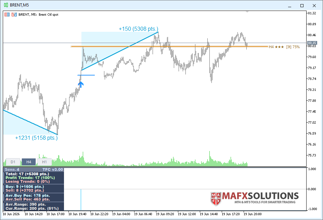
Task: Click the current price tag 80.15
Action: coord(312,43)
